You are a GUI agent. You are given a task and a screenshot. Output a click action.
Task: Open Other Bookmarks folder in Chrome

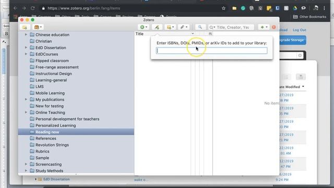(x=309, y=17)
